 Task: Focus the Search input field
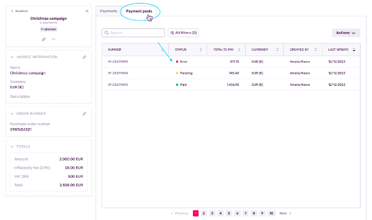click(x=133, y=33)
